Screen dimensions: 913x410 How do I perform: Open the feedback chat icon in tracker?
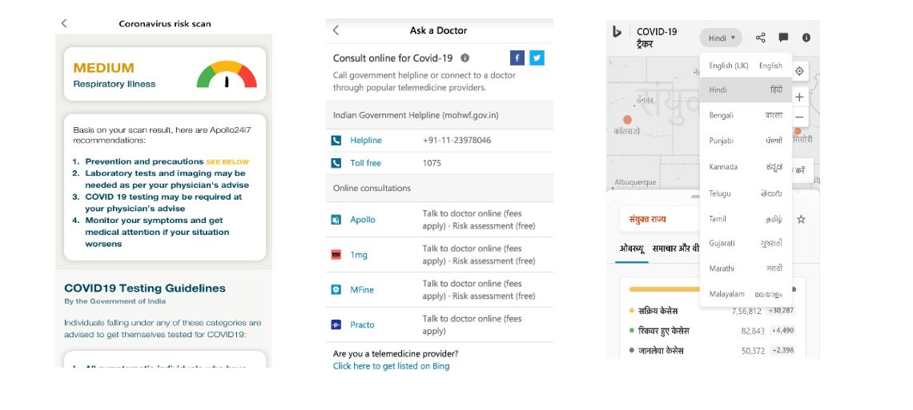coord(784,38)
